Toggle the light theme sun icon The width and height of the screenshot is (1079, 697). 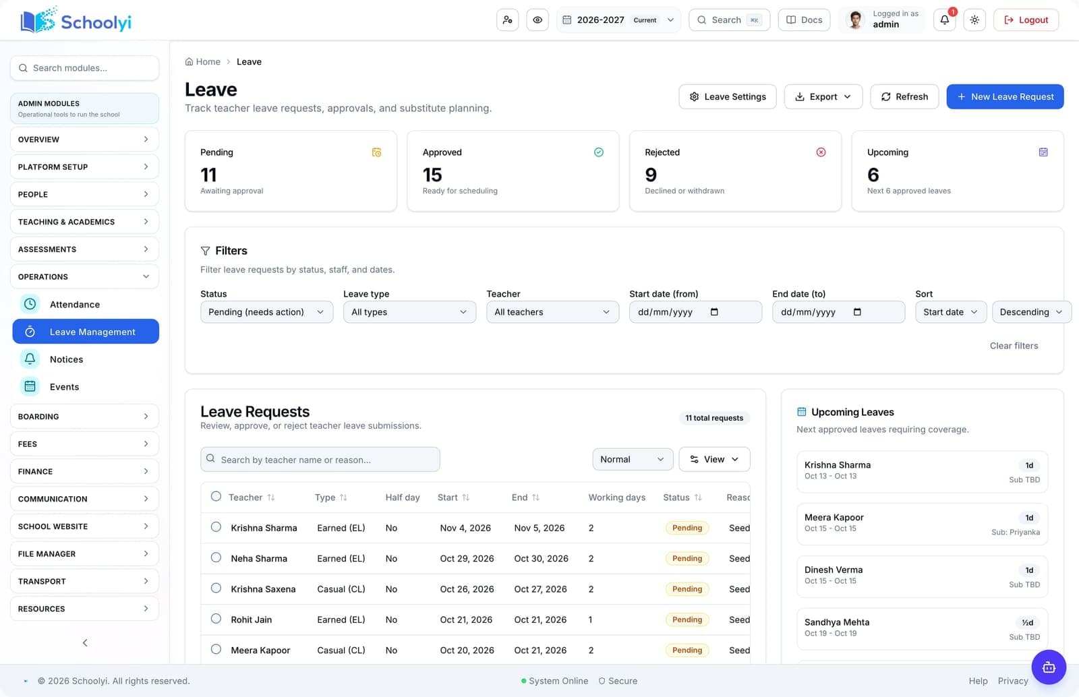[x=974, y=20]
